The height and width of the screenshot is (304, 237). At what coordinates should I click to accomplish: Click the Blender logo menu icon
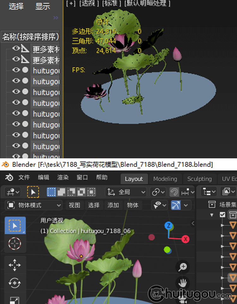[9, 177]
